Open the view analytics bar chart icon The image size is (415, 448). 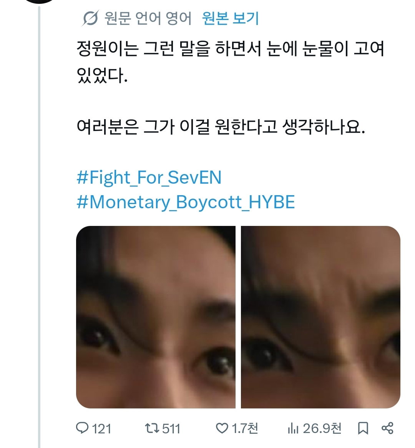(293, 428)
